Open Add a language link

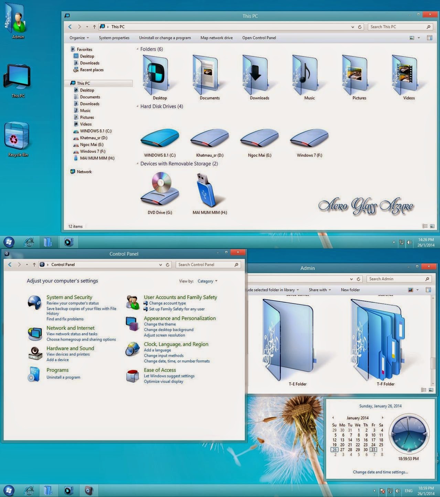[x=157, y=350]
